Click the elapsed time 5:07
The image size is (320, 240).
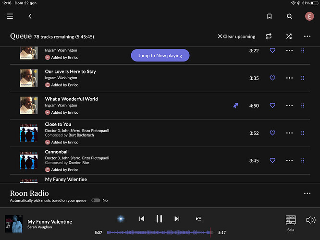98,233
